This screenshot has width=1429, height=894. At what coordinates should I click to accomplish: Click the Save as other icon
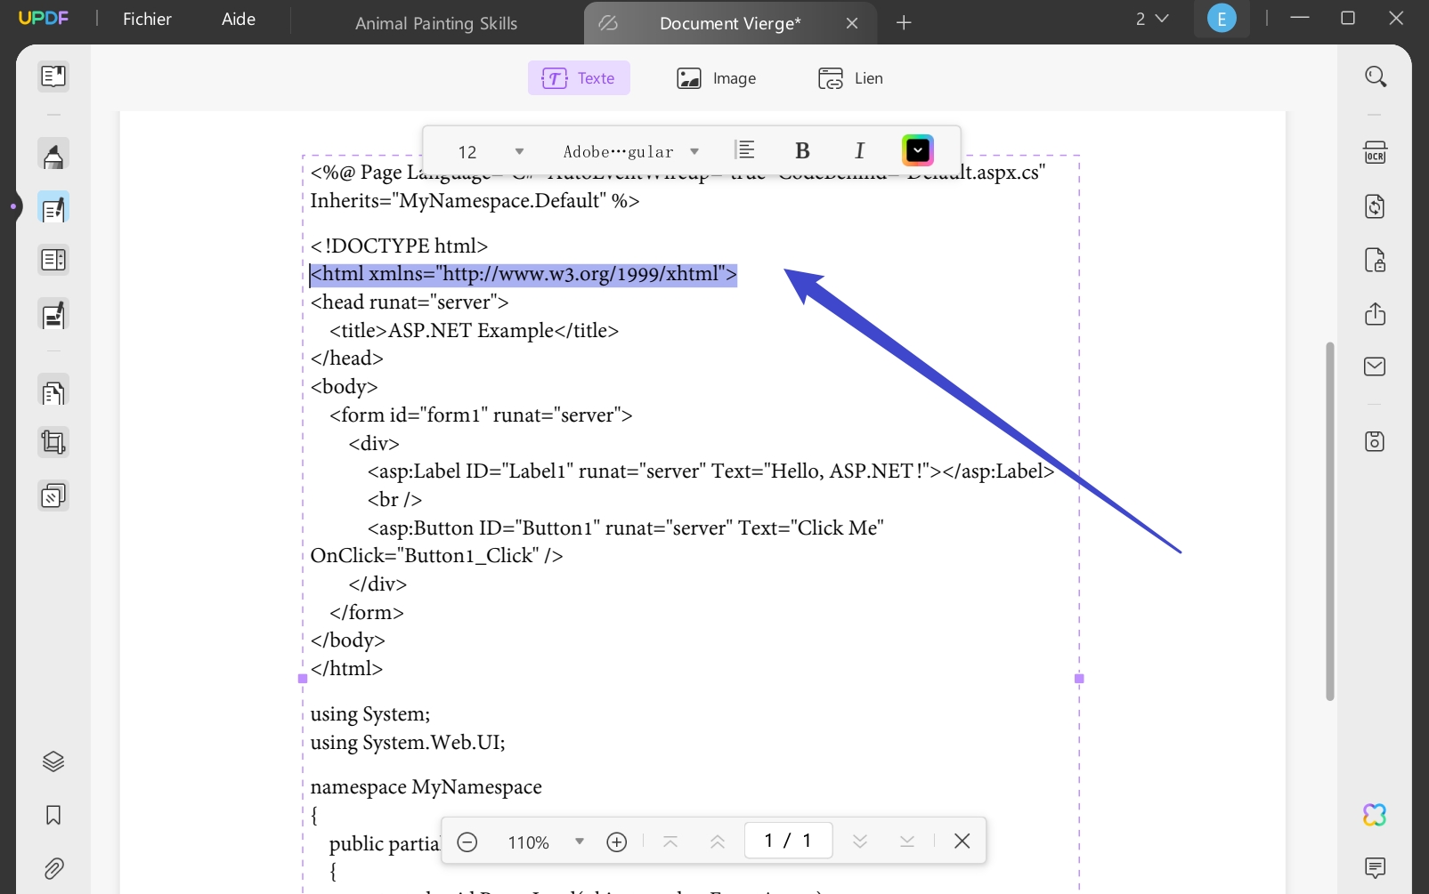point(1376,441)
